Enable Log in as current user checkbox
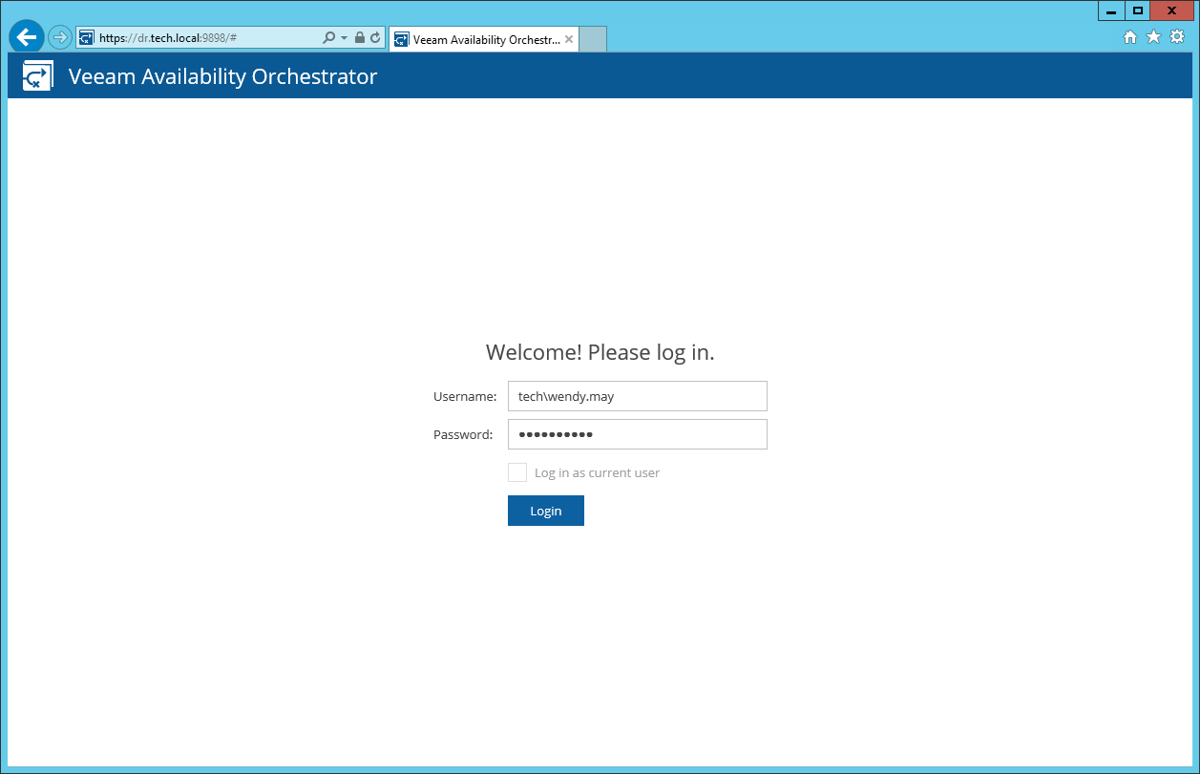This screenshot has height=774, width=1200. point(517,472)
